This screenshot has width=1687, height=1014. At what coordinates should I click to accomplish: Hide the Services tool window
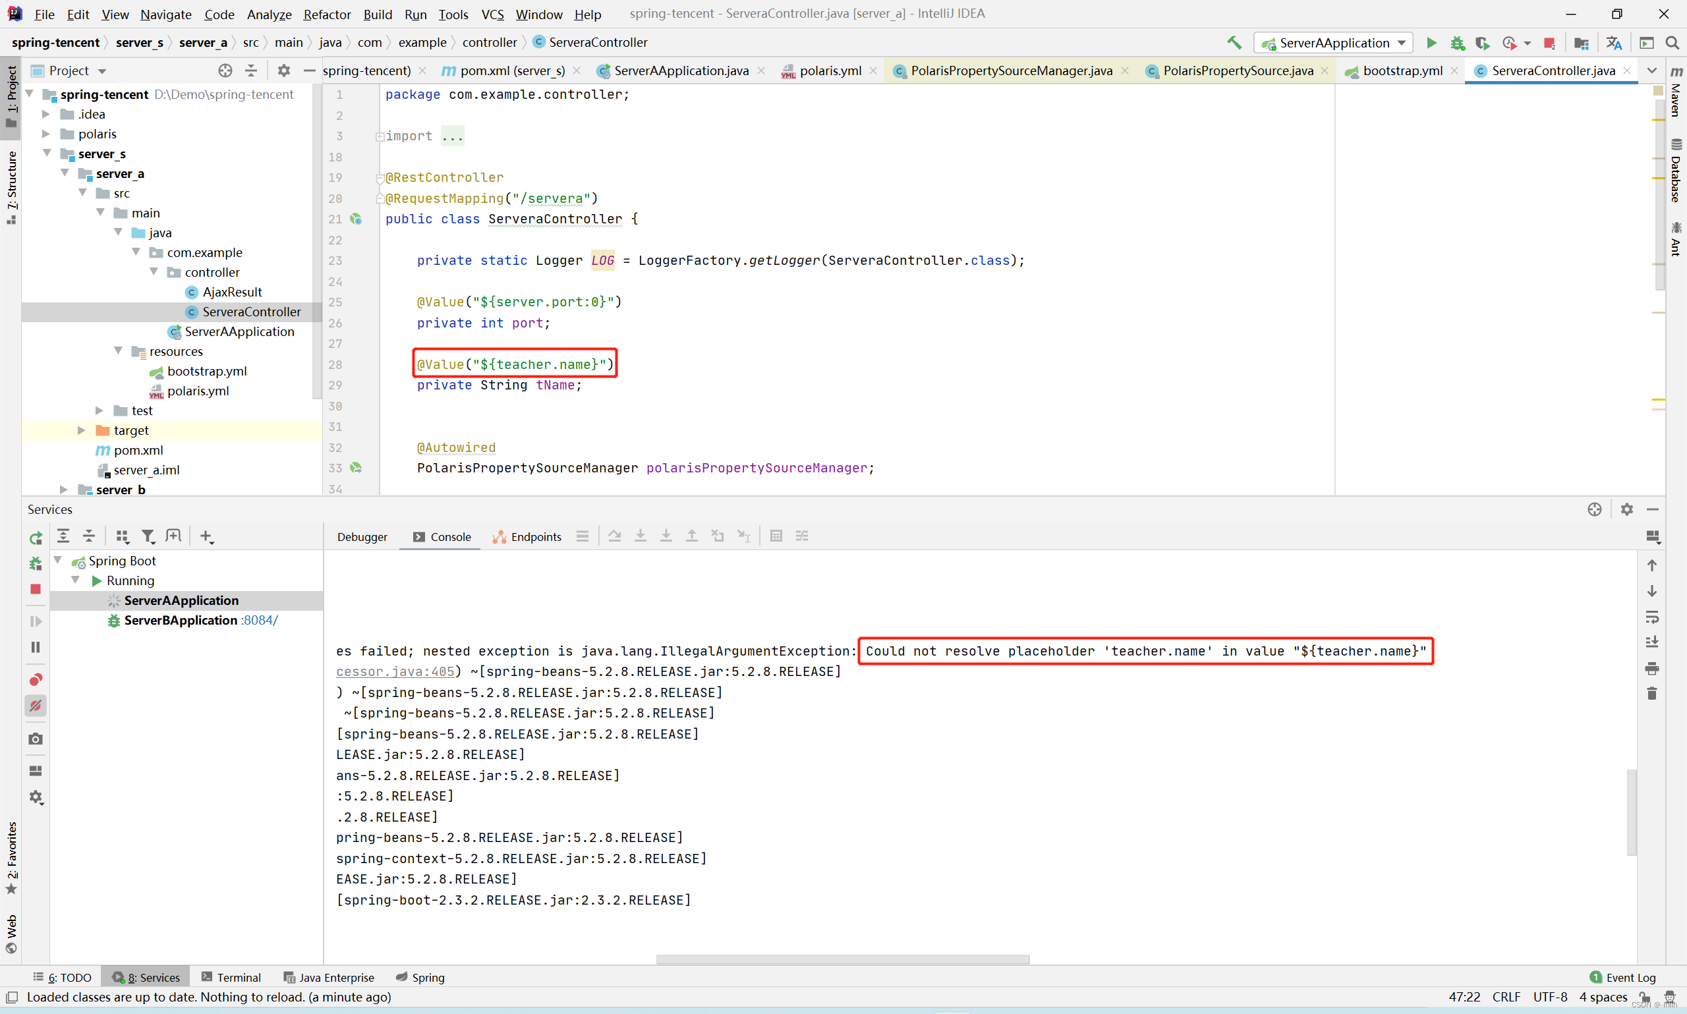point(1653,509)
